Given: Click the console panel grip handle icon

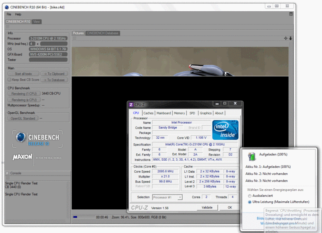Looking at the screenshot, I should click(x=8, y=178).
